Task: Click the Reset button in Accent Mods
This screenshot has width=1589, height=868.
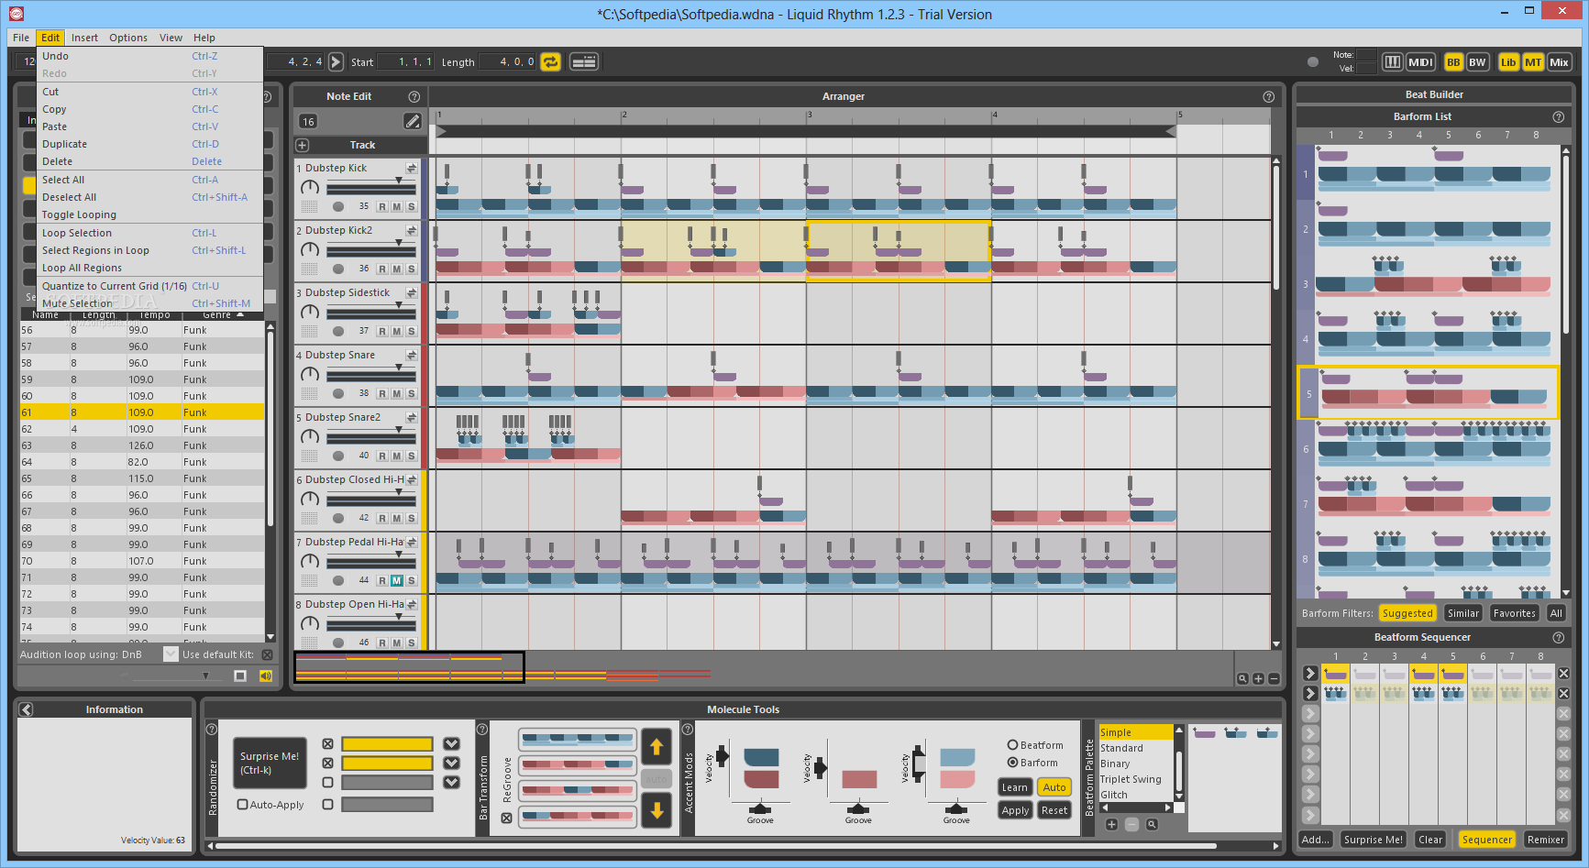Action: point(1054,810)
